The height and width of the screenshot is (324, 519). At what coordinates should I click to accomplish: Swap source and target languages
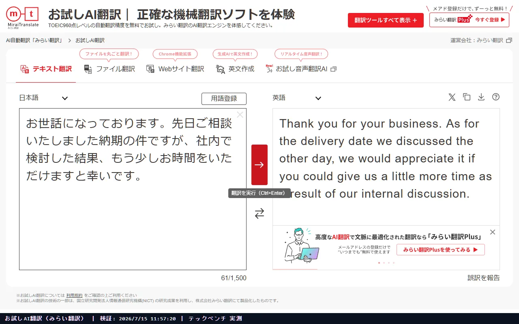tap(259, 213)
